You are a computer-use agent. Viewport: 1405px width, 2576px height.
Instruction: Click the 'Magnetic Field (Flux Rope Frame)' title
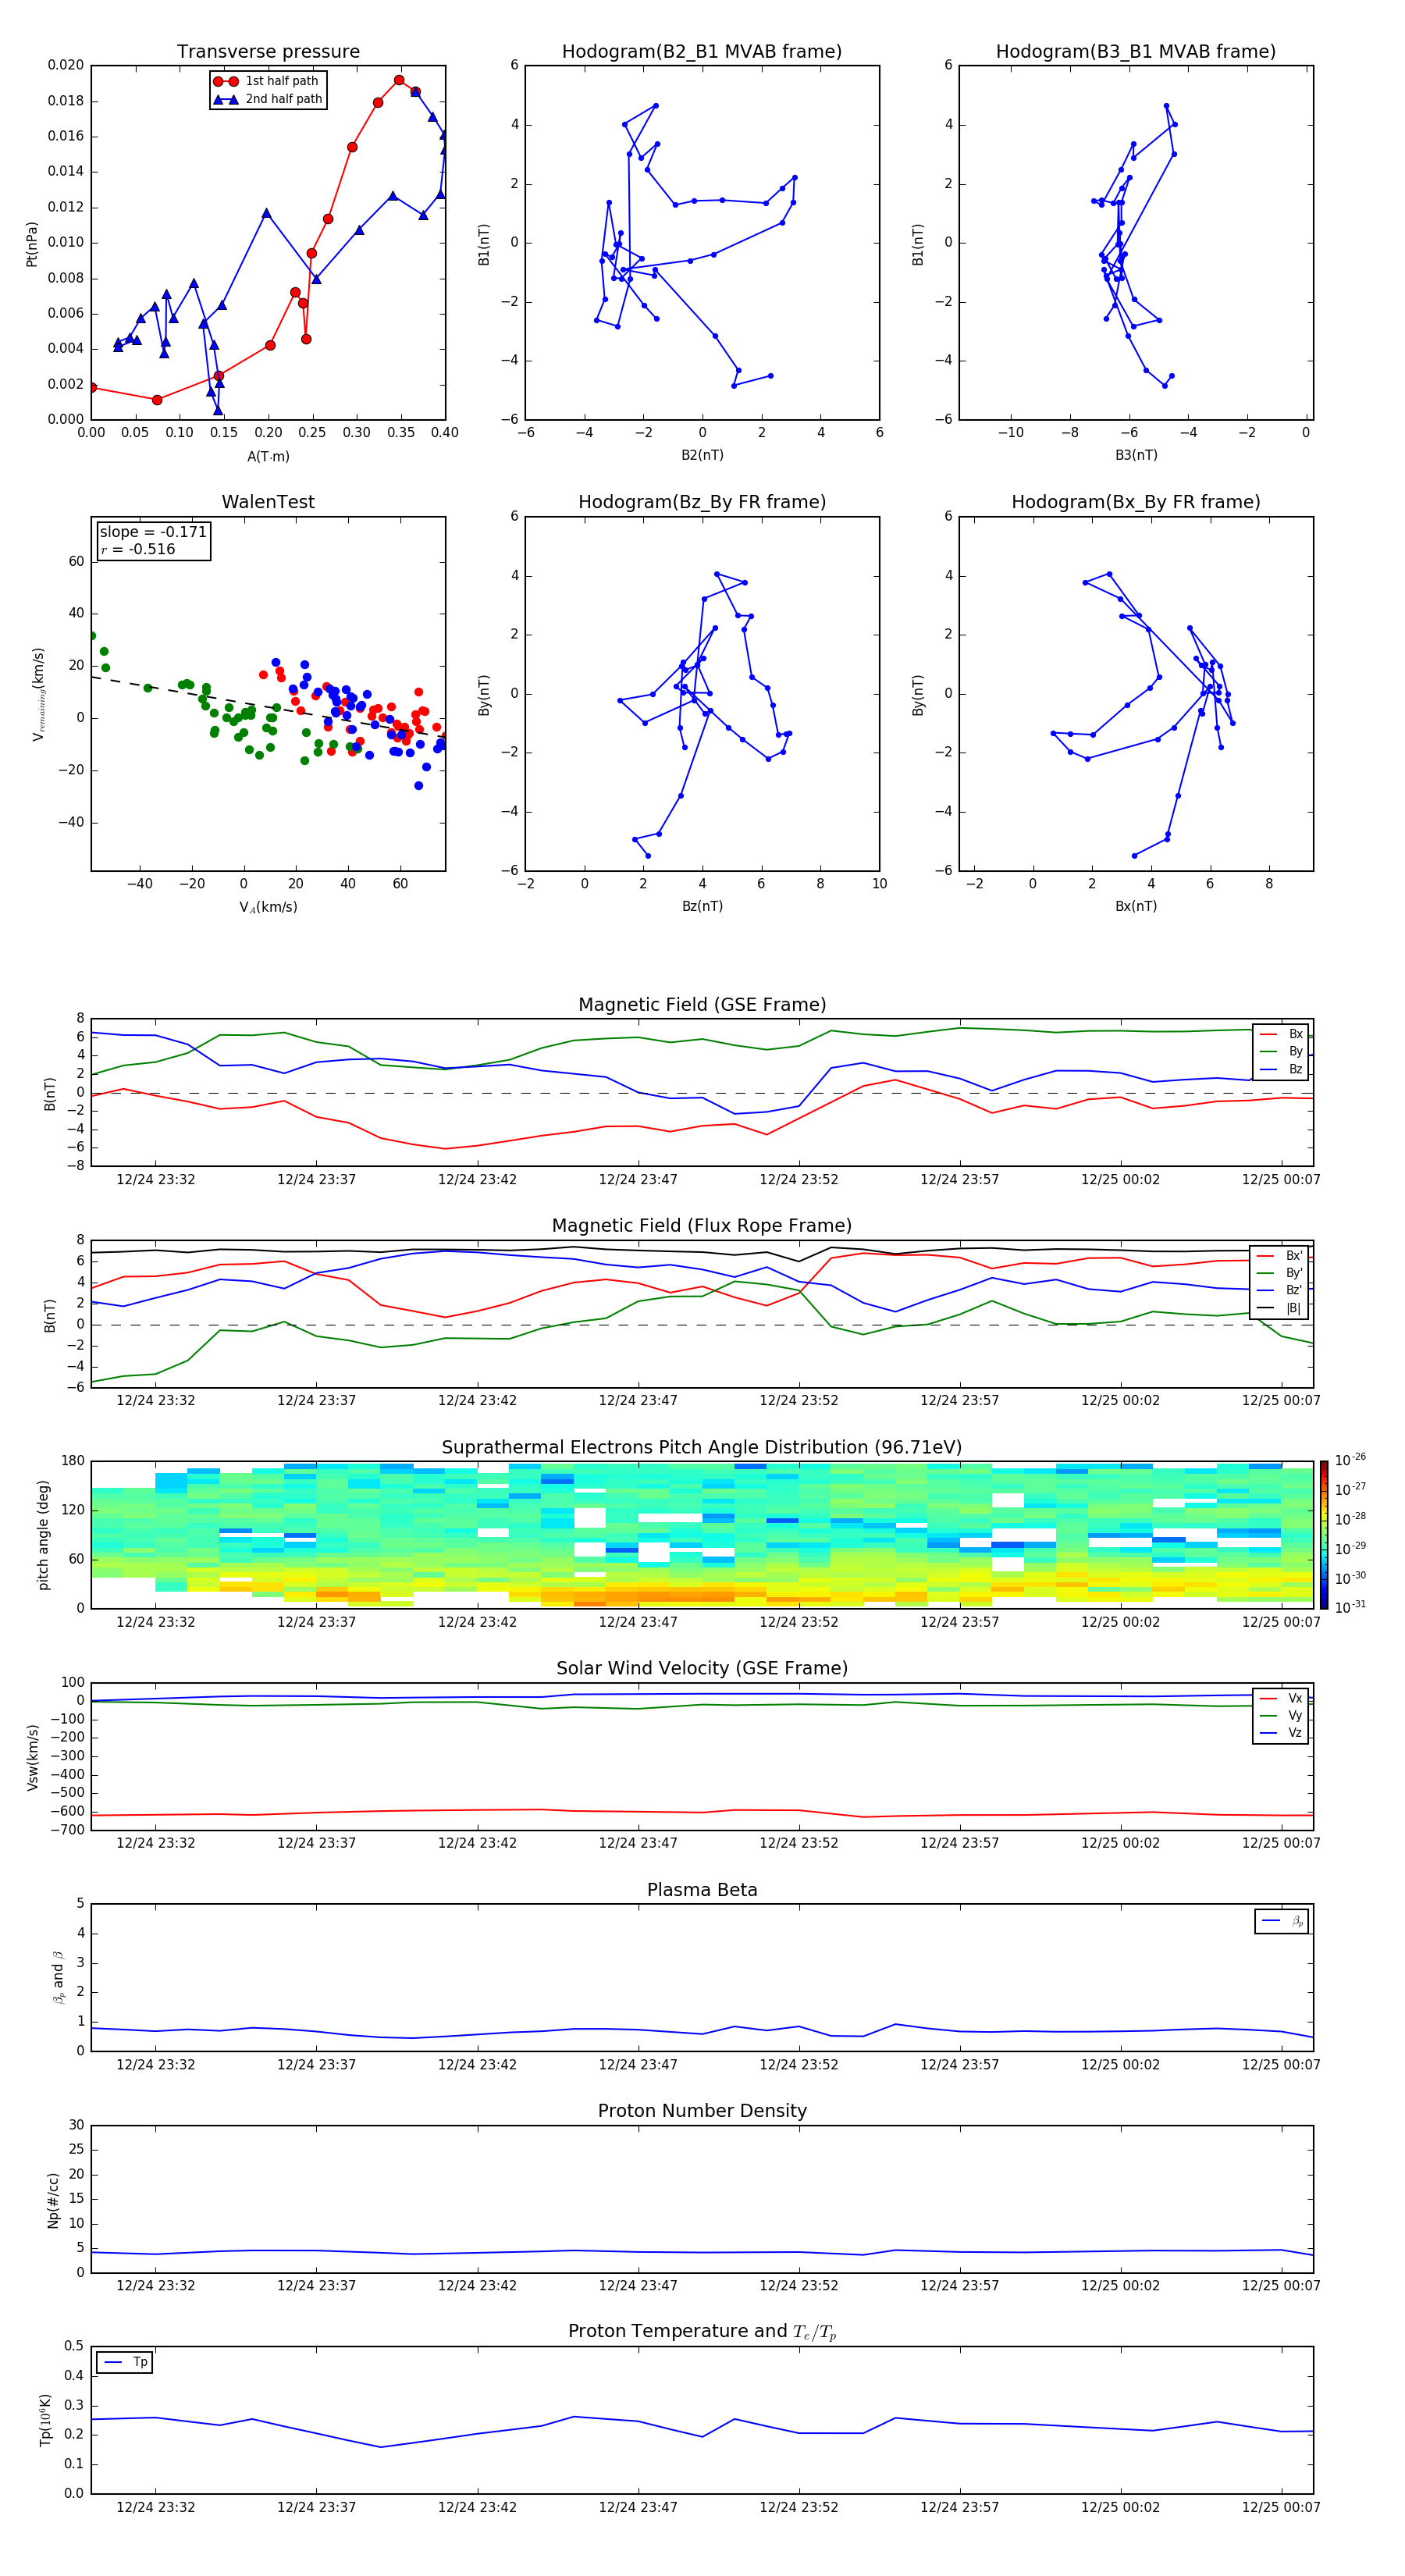click(702, 1226)
